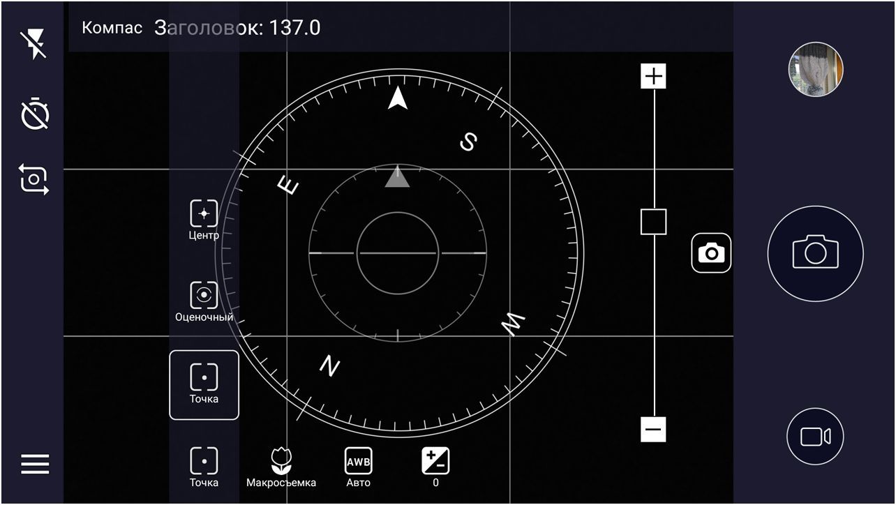Toggle the flash off icon

pos(34,45)
